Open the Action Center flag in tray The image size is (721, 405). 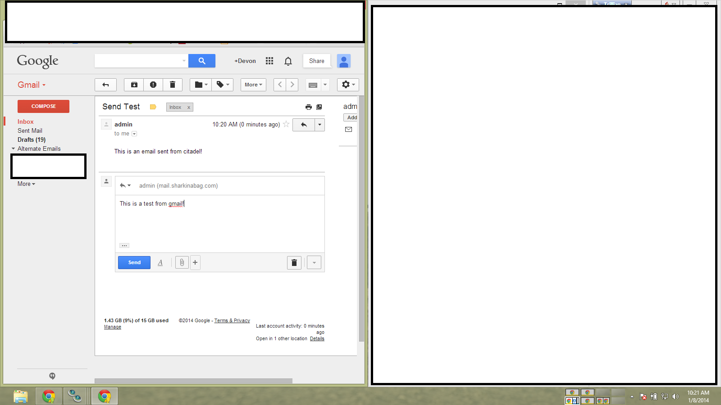click(643, 396)
